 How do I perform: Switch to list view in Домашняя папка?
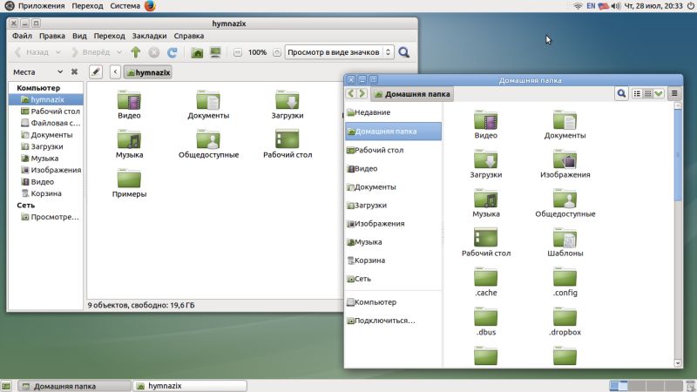pyautogui.click(x=637, y=93)
